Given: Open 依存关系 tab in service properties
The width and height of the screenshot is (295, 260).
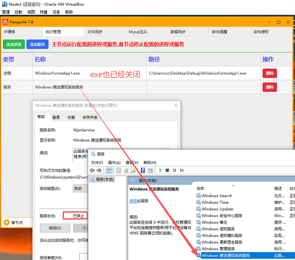Looking at the screenshot, I should [x=90, y=117].
